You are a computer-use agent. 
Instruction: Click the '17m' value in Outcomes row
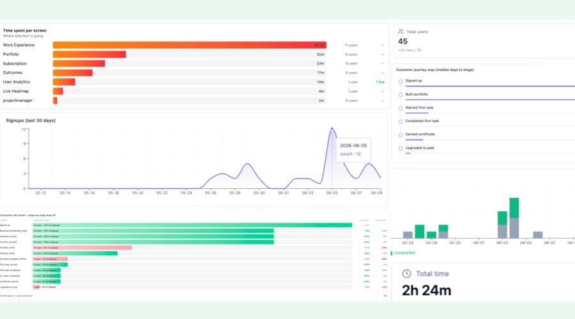coord(321,73)
